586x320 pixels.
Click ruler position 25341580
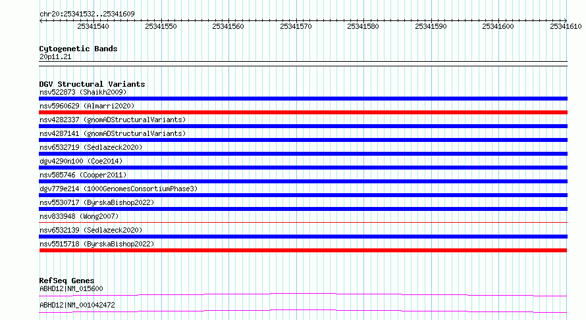(x=363, y=26)
